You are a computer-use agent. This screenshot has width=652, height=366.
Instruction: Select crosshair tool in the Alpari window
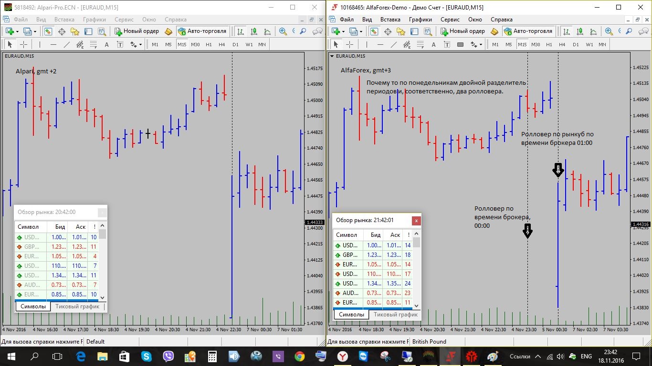point(23,44)
